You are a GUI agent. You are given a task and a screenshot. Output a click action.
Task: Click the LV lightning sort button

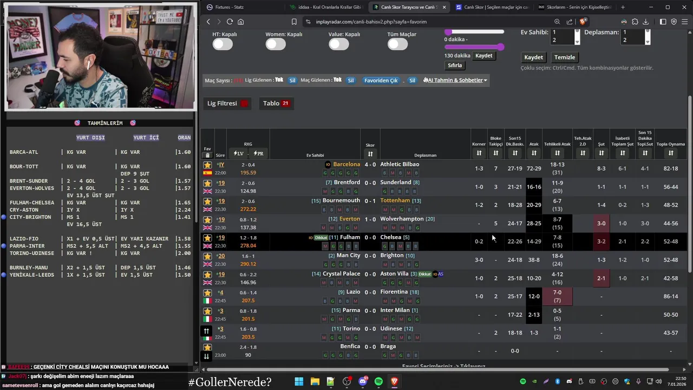[239, 153]
